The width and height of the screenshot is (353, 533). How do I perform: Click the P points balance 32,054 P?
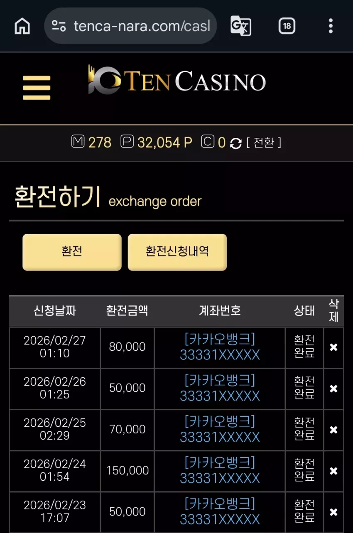157,143
